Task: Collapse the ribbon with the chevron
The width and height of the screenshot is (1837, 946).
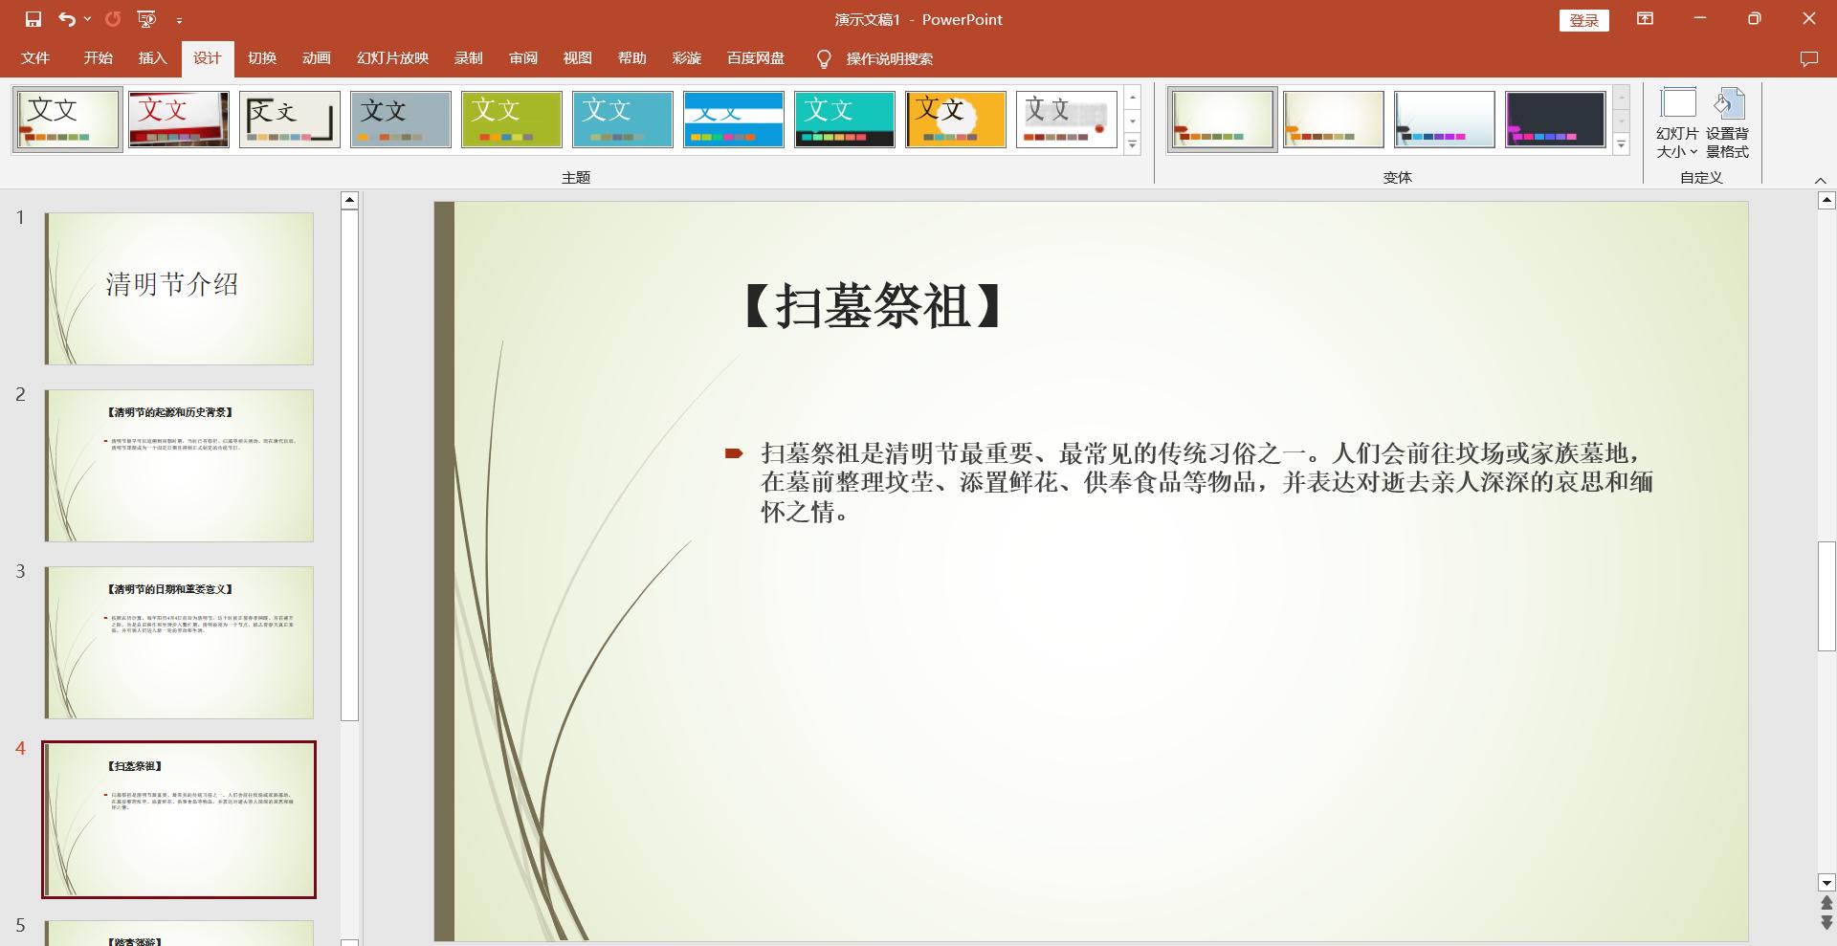Action: 1821,179
